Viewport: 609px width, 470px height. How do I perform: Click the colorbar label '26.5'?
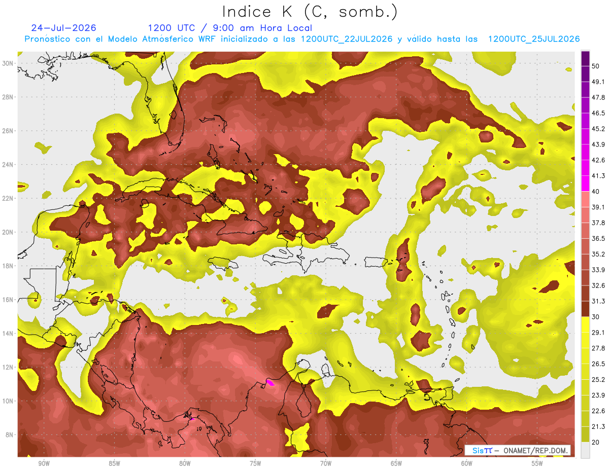(598, 364)
